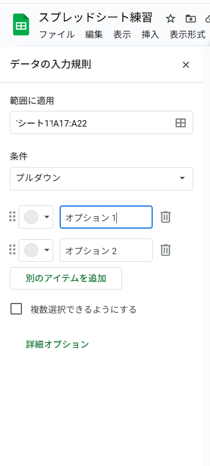Star the スプレッドシート練習 document
The width and height of the screenshot is (210, 466).
coord(170,19)
